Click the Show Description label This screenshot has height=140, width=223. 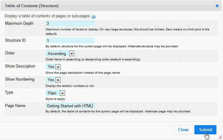click(20, 66)
